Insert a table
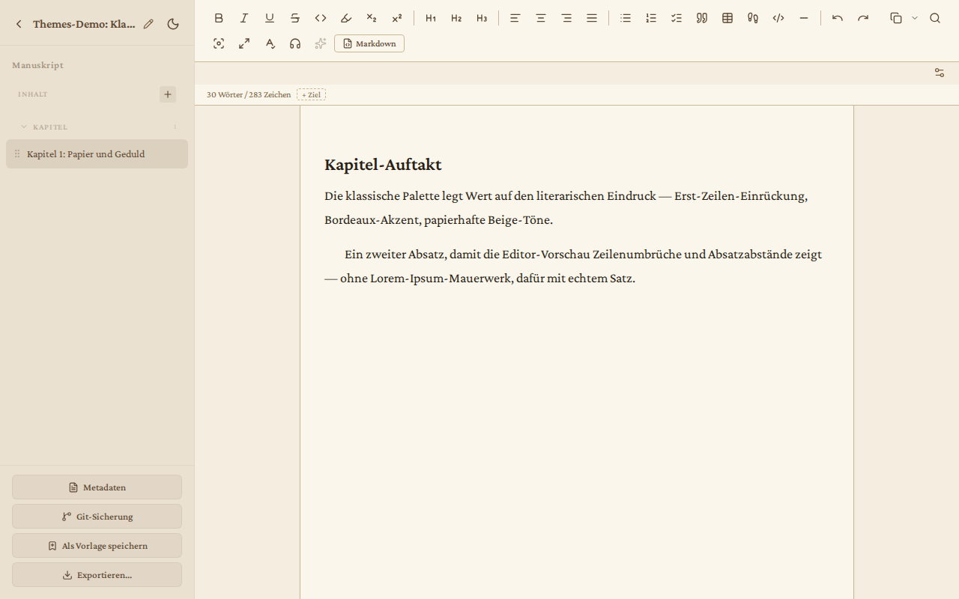The width and height of the screenshot is (959, 599). (727, 18)
